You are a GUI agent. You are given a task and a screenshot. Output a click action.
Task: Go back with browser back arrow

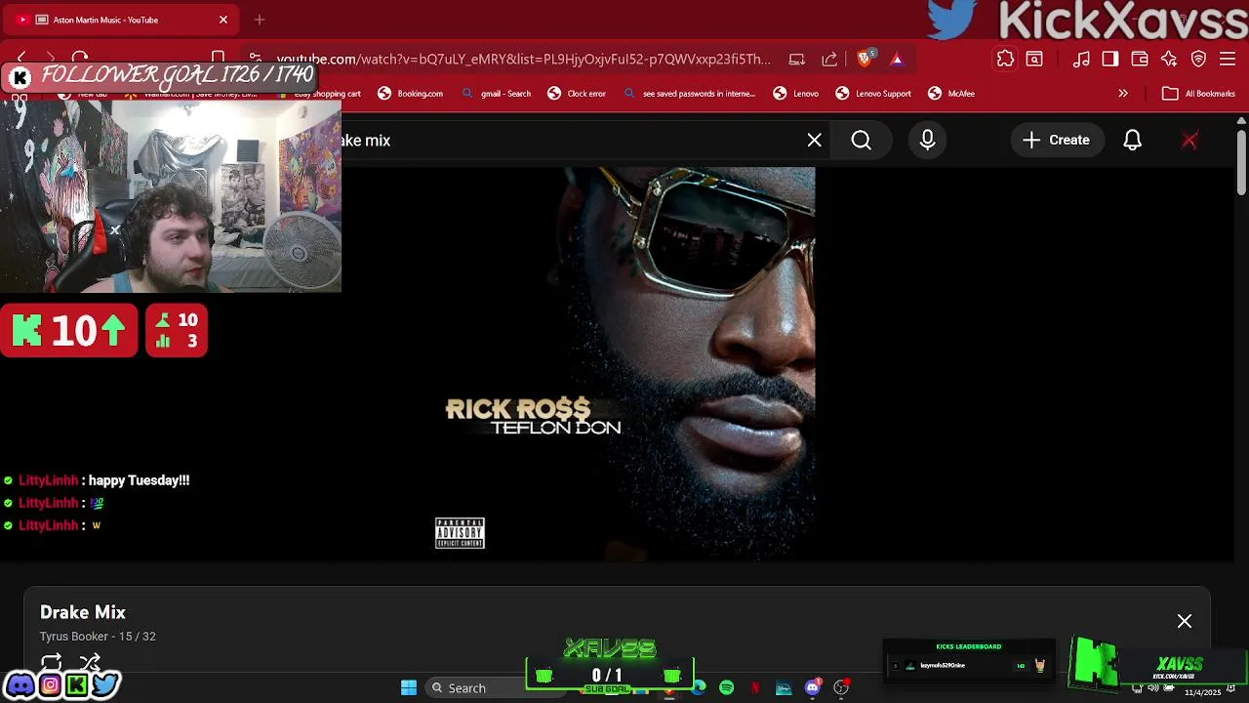point(21,59)
